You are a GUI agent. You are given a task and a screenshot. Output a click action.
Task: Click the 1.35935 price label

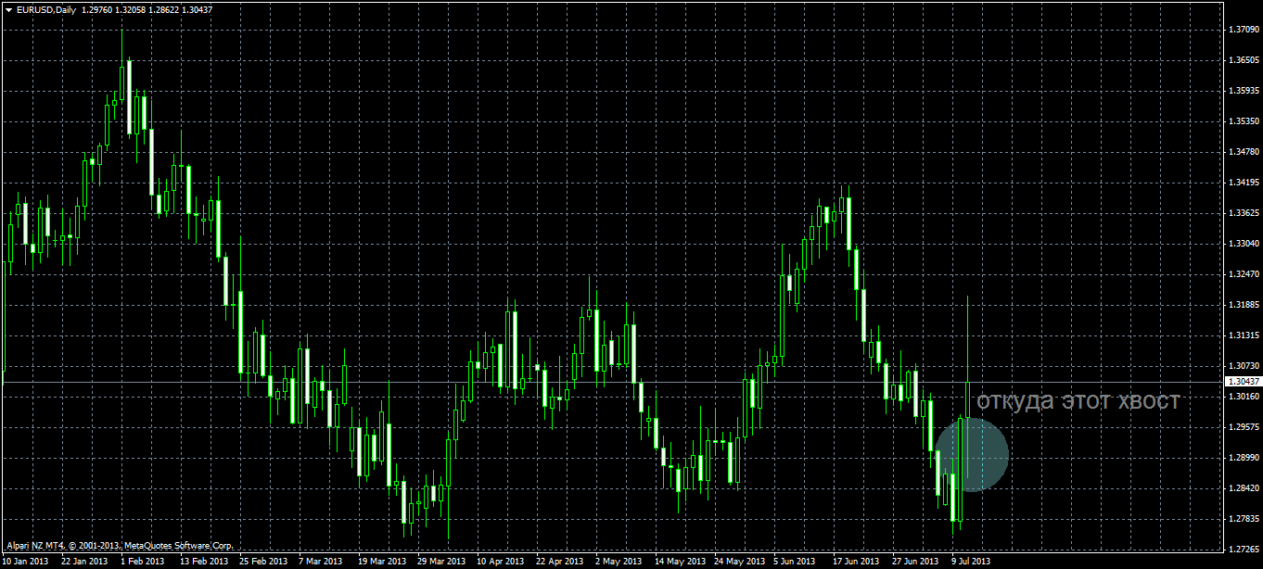coord(1243,91)
